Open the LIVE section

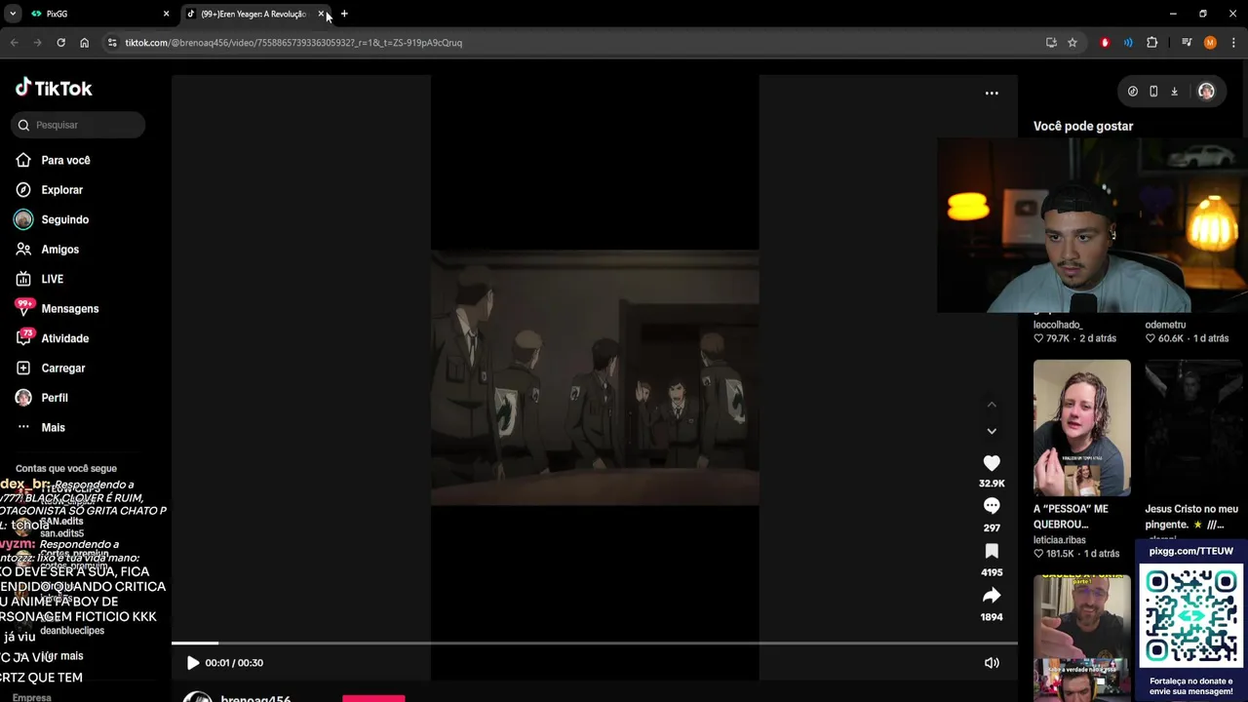(x=52, y=279)
